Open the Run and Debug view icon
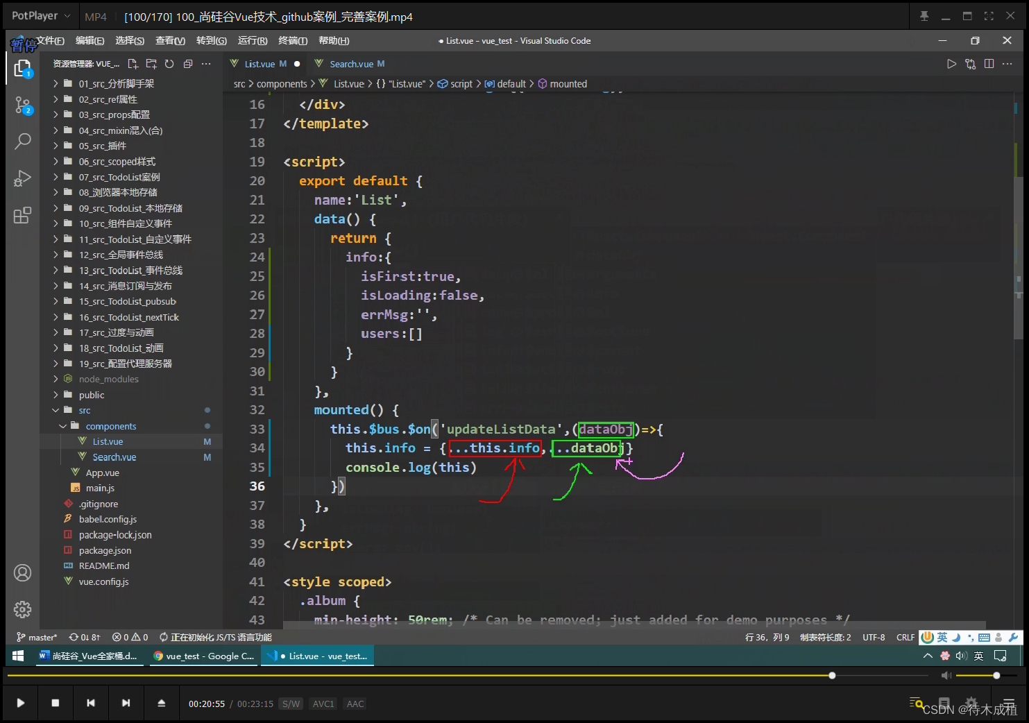This screenshot has width=1029, height=723. pyautogui.click(x=22, y=178)
